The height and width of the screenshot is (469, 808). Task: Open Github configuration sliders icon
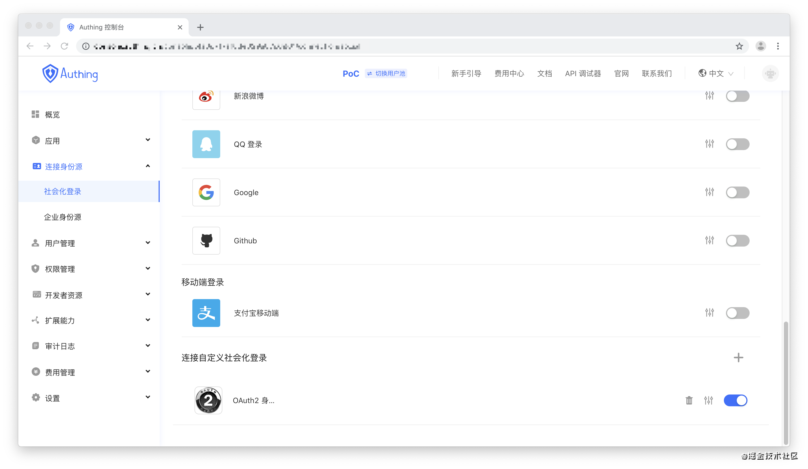(x=709, y=240)
